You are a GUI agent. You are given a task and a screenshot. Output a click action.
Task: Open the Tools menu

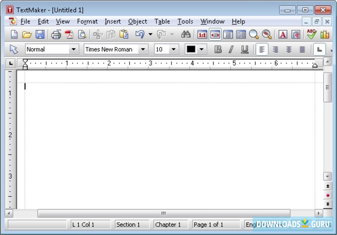coord(185,21)
